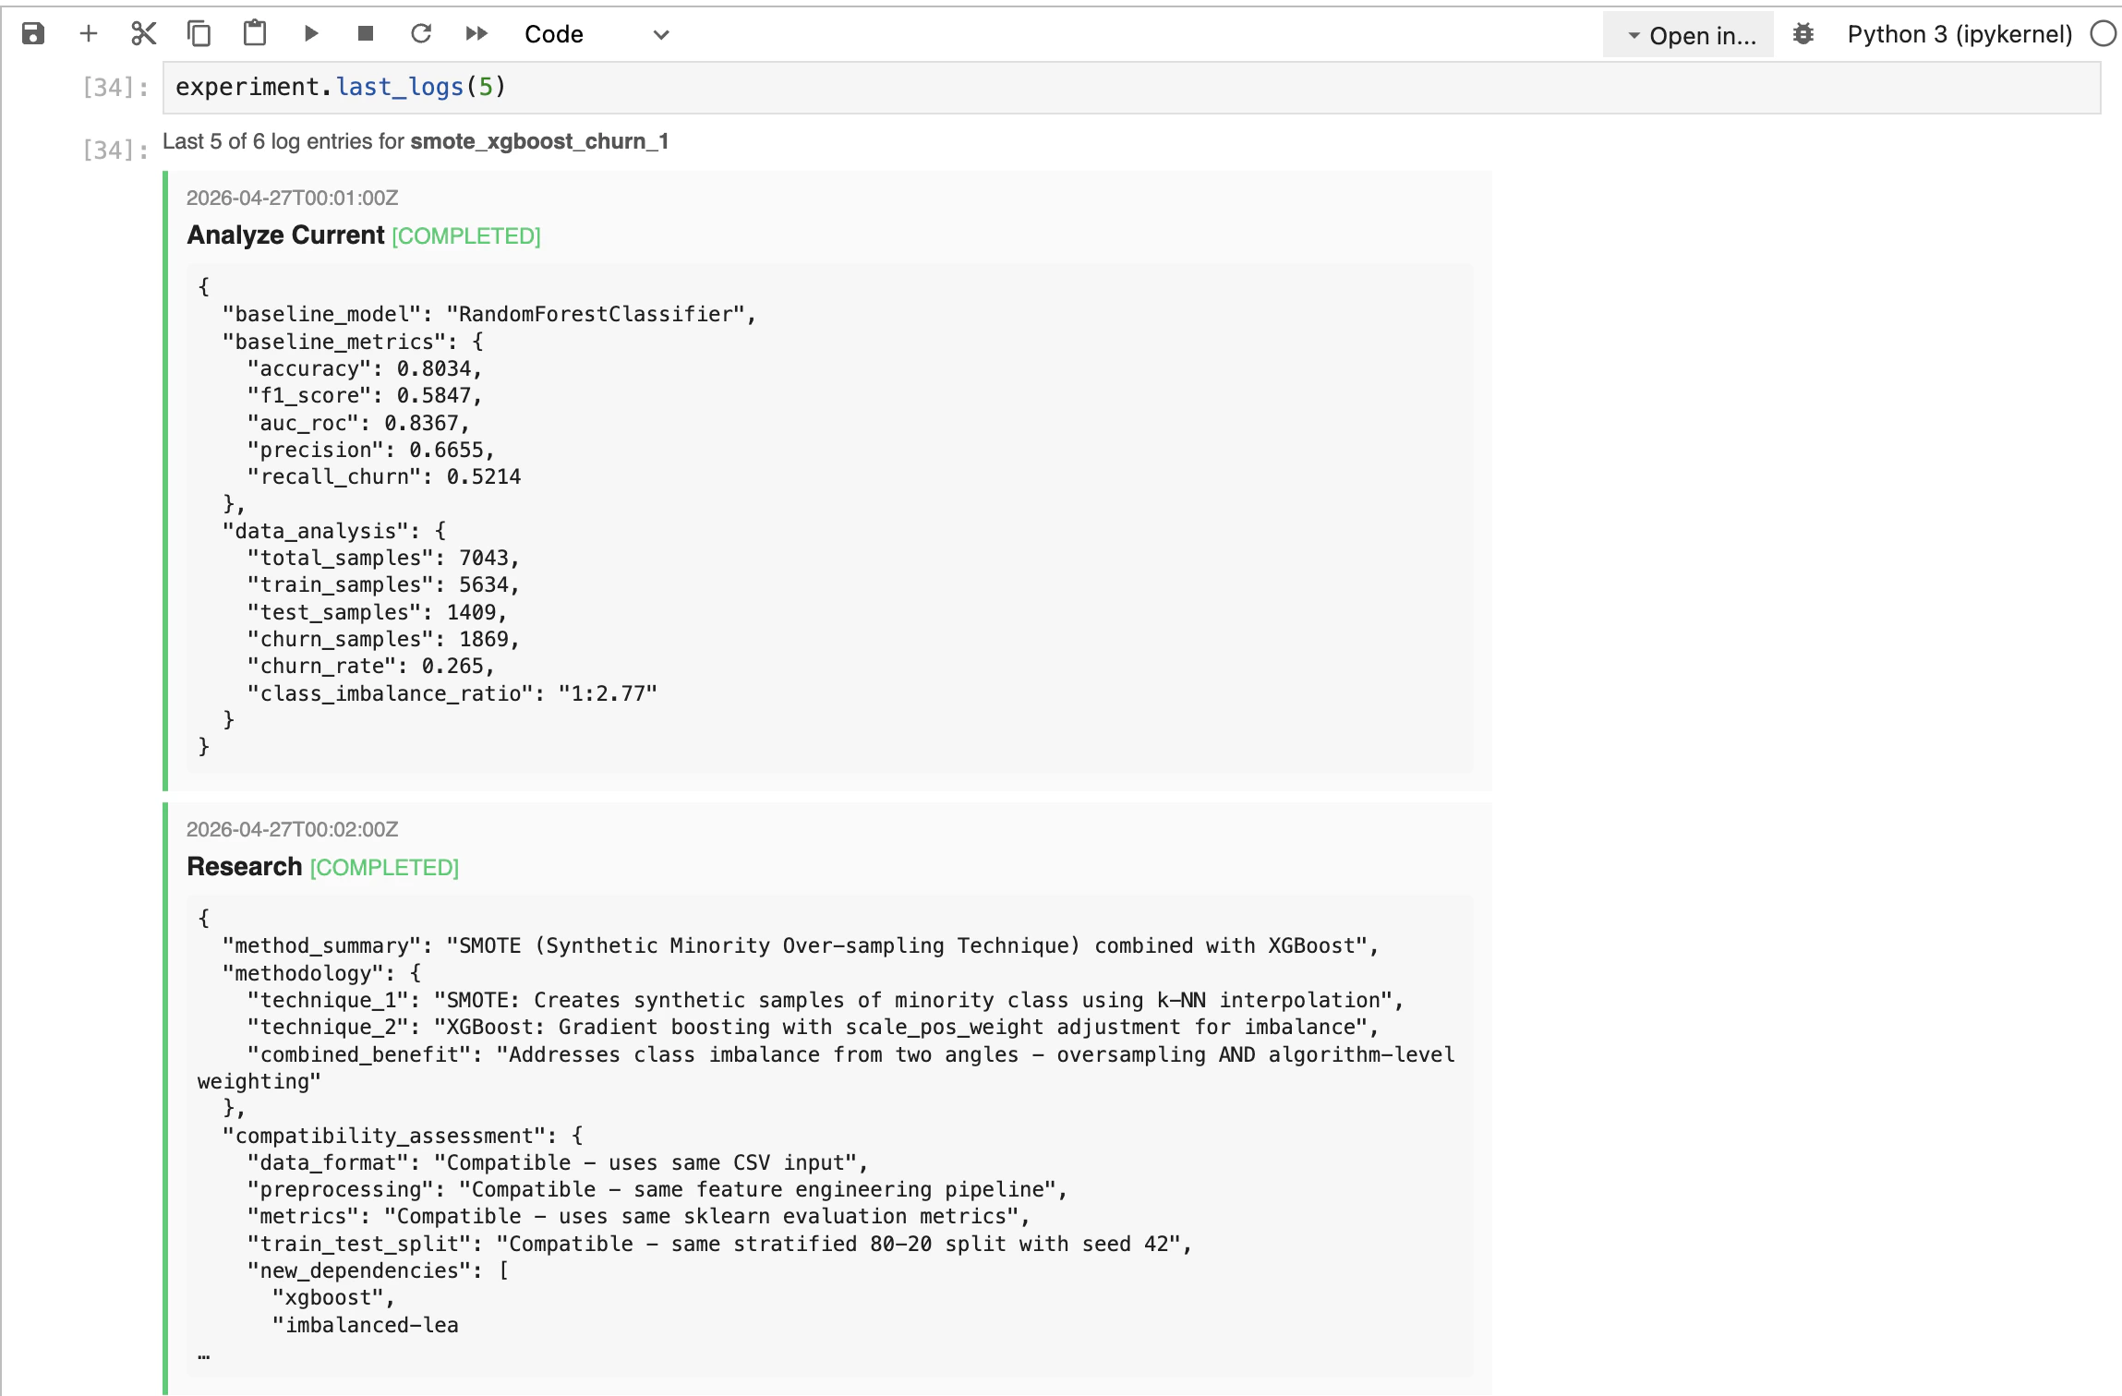Click the Analyze Current log heading
Viewport: 2122px width, 1396px height.
pyautogui.click(x=285, y=235)
